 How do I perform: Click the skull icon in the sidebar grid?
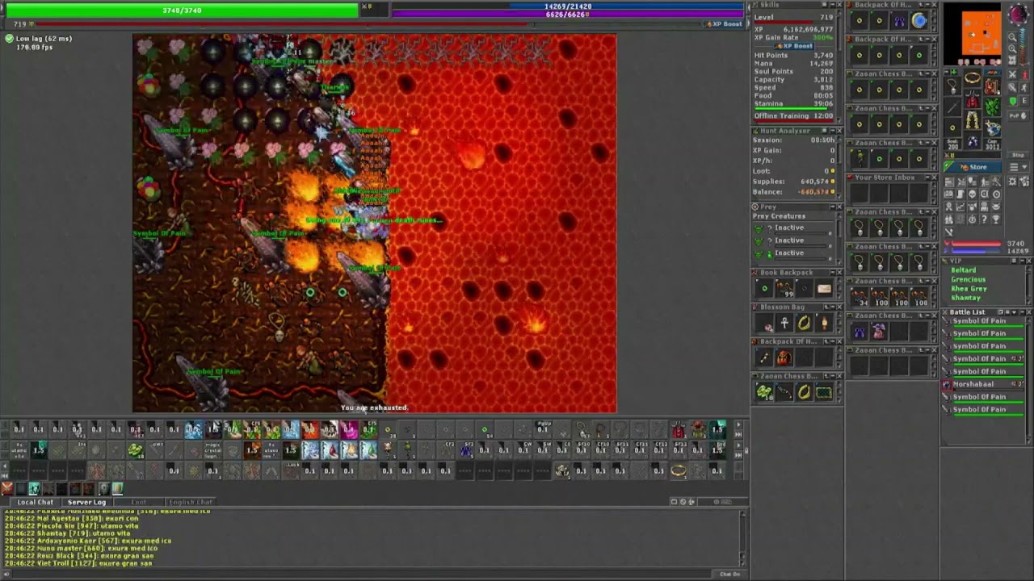[972, 194]
